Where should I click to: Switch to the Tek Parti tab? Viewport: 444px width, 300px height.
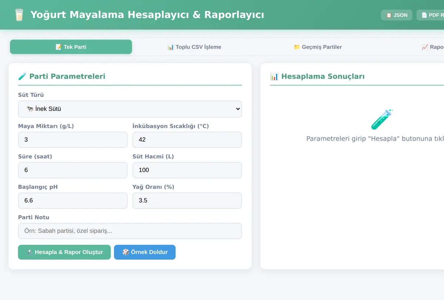pos(71,47)
